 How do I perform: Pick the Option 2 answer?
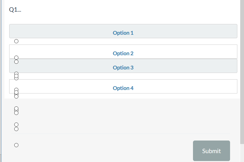(x=123, y=53)
